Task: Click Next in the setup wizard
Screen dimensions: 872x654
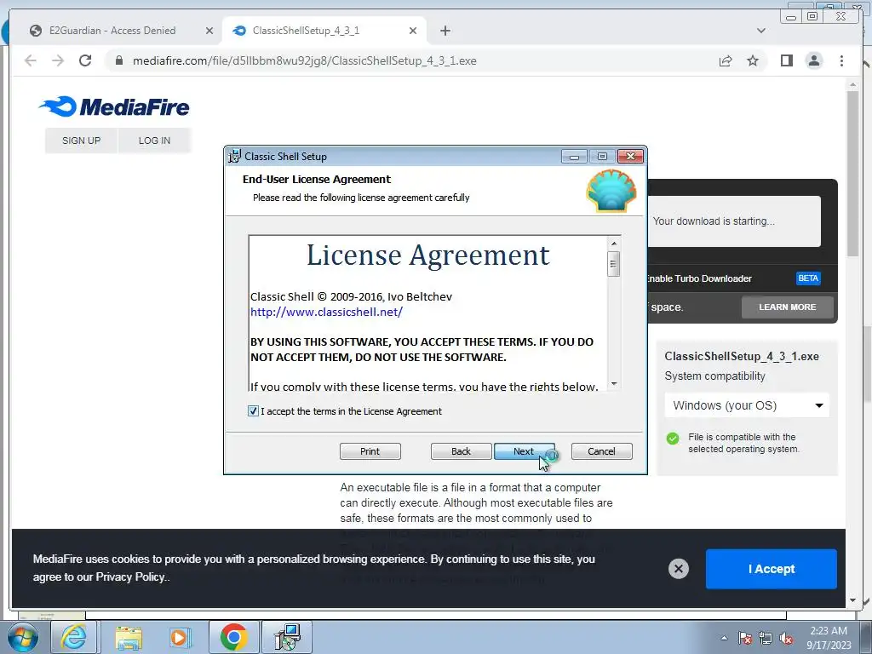Action: 524,451
